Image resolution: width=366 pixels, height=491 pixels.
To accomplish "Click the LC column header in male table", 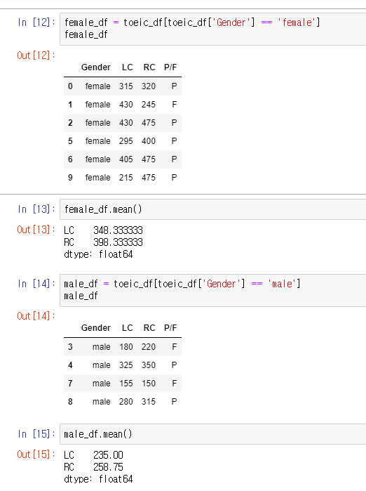I will (127, 328).
